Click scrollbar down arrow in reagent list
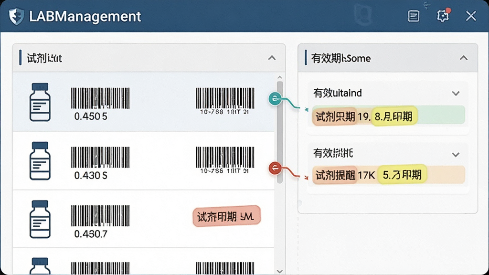Image resolution: width=489 pixels, height=275 pixels. (x=280, y=272)
